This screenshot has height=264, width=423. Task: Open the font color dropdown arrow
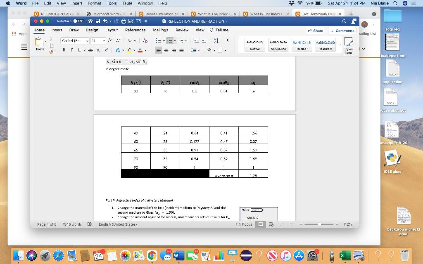(145, 50)
